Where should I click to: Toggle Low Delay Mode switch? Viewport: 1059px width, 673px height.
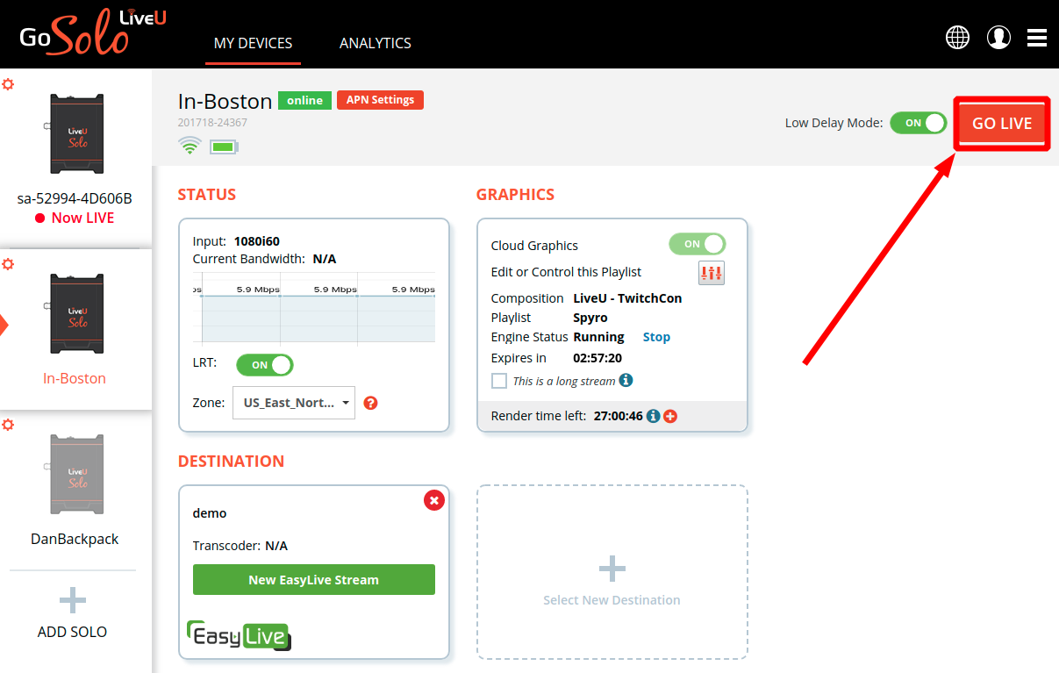tap(919, 123)
